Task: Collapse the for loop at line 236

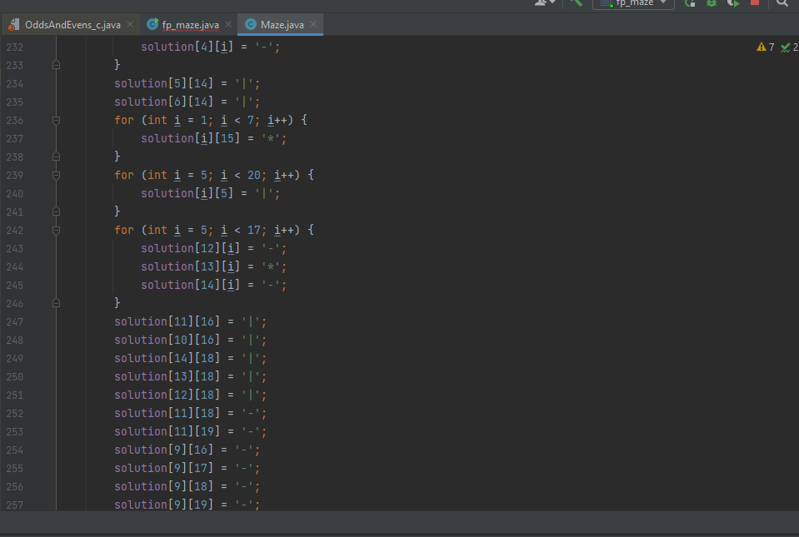Action: click(x=56, y=120)
